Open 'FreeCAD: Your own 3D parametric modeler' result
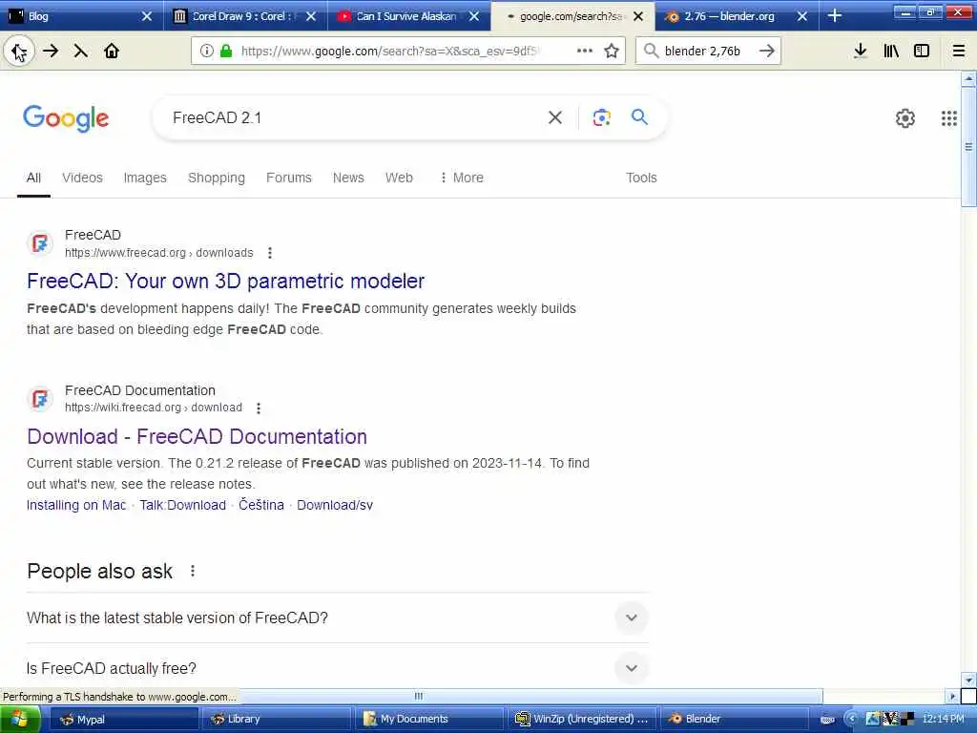977x733 pixels. pos(225,282)
